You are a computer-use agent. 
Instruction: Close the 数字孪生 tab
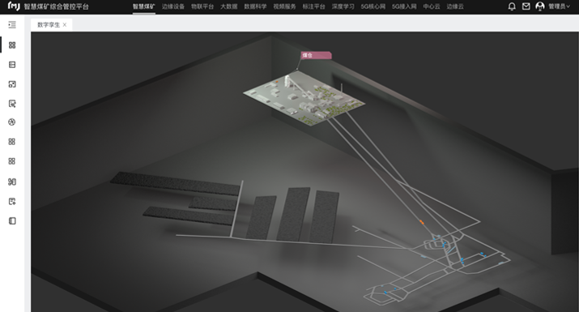pyautogui.click(x=65, y=25)
